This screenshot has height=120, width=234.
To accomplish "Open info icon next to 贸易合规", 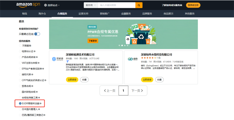I will pyautogui.click(x=32, y=86).
